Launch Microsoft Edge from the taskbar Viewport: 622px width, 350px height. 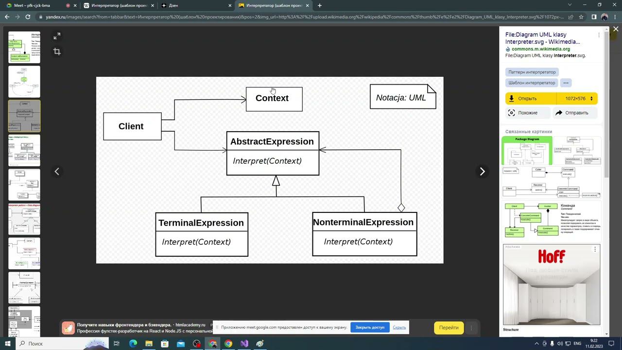pos(133,344)
